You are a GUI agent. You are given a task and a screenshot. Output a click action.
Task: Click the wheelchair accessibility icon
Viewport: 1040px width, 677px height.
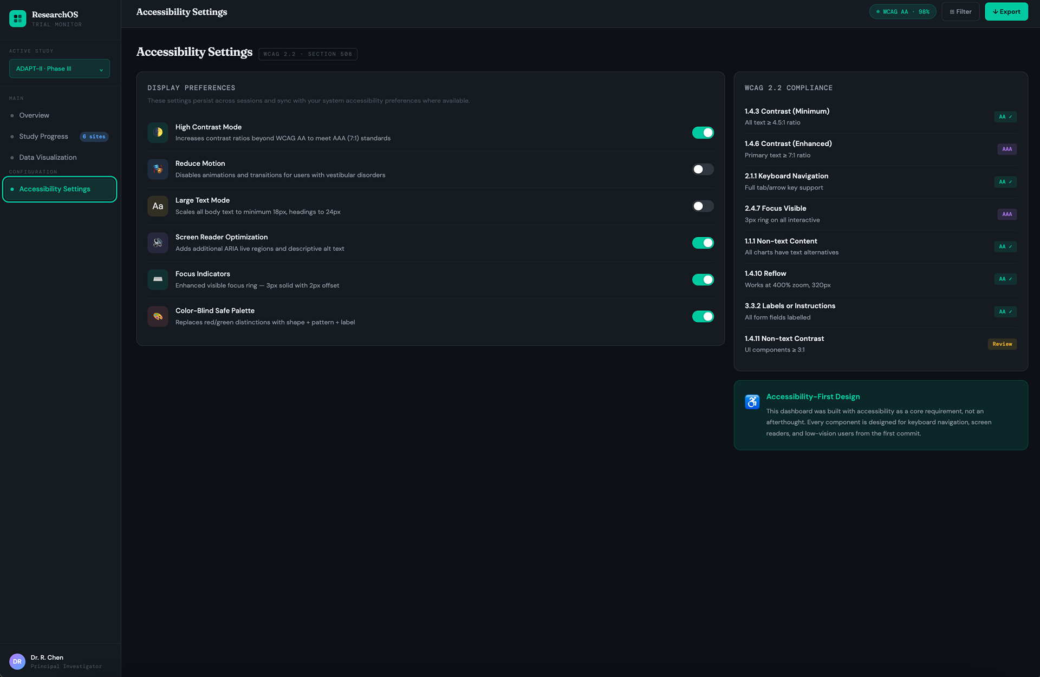pos(752,402)
